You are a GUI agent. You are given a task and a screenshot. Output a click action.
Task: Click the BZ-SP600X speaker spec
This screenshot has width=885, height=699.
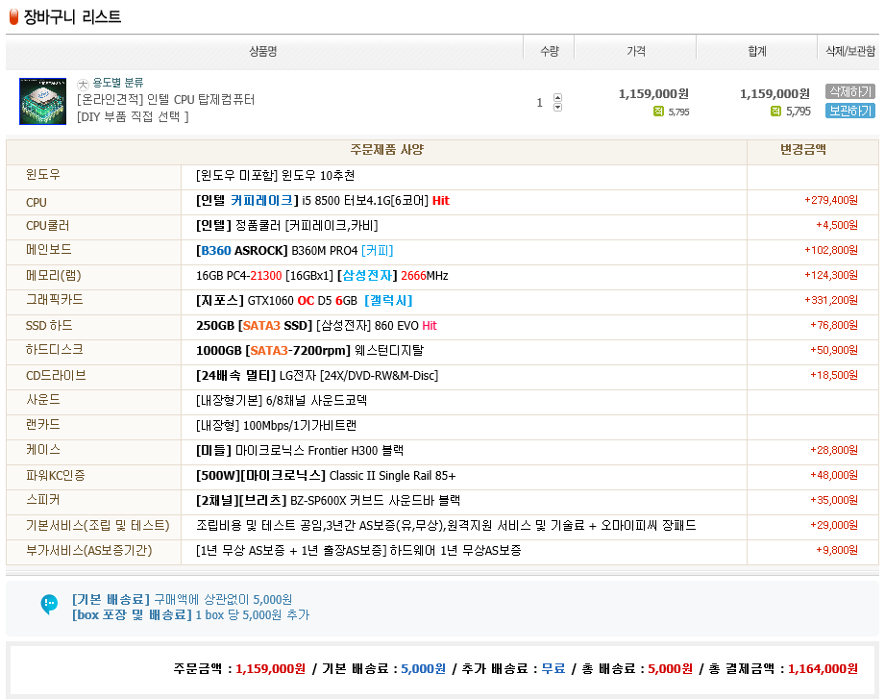tap(328, 500)
